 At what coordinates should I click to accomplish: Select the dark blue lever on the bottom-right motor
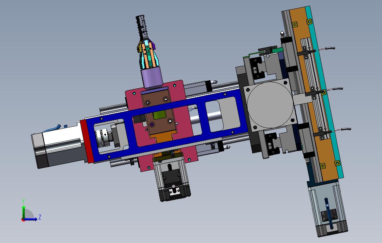328,214
